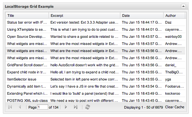Select row 'ItemSelector issue'

95,79
